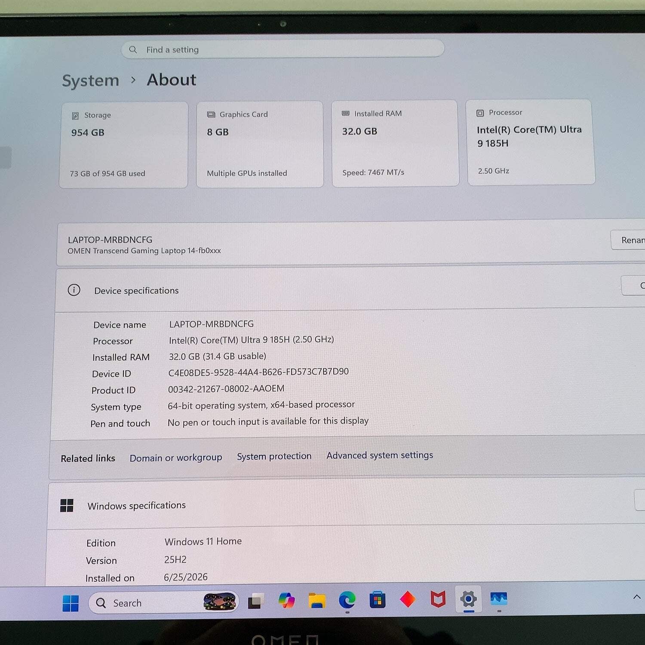Image resolution: width=645 pixels, height=645 pixels.
Task: Click the Speed: 7467 MT/s text
Action: (373, 172)
